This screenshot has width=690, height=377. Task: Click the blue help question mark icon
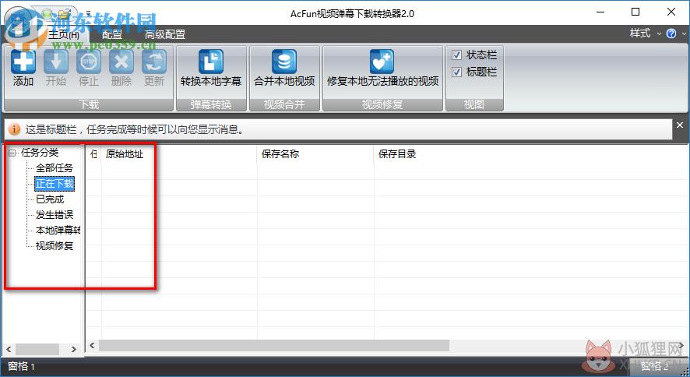pyautogui.click(x=671, y=33)
